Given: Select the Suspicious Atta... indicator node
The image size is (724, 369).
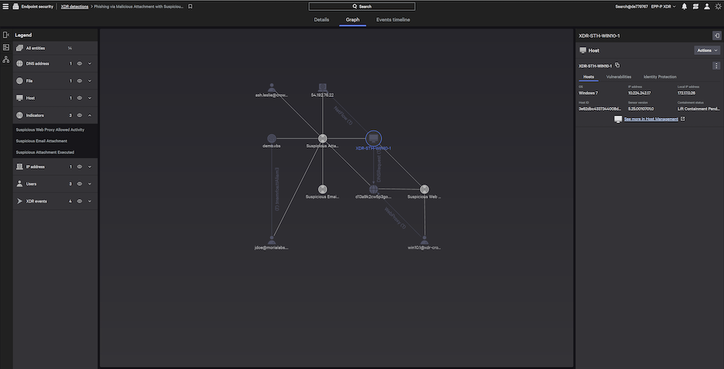Looking at the screenshot, I should (x=323, y=138).
